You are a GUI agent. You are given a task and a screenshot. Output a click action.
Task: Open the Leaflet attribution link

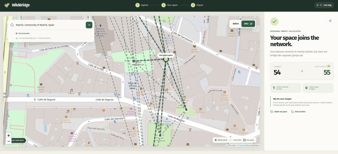click(233, 145)
